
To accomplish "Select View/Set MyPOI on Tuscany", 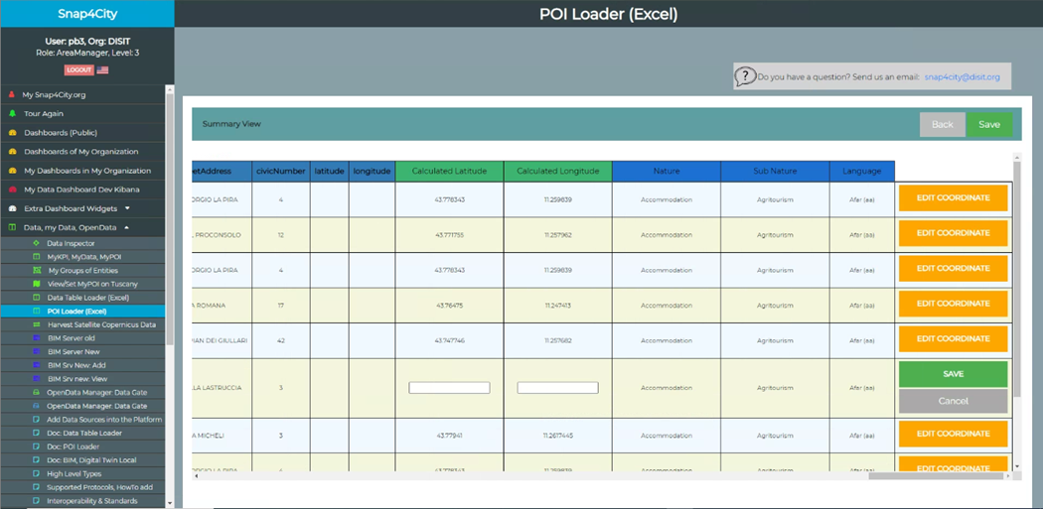I will pyautogui.click(x=93, y=284).
